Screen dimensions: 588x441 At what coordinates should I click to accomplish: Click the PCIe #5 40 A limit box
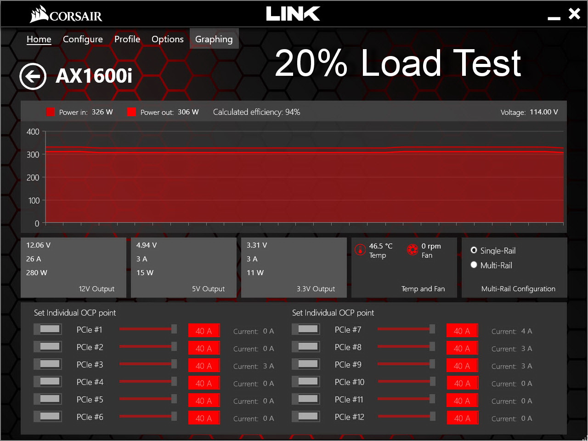204,401
